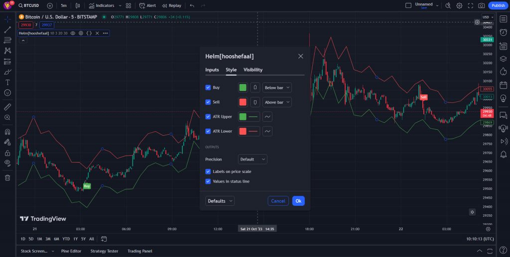Select the zoom in tool

click(x=7, y=117)
